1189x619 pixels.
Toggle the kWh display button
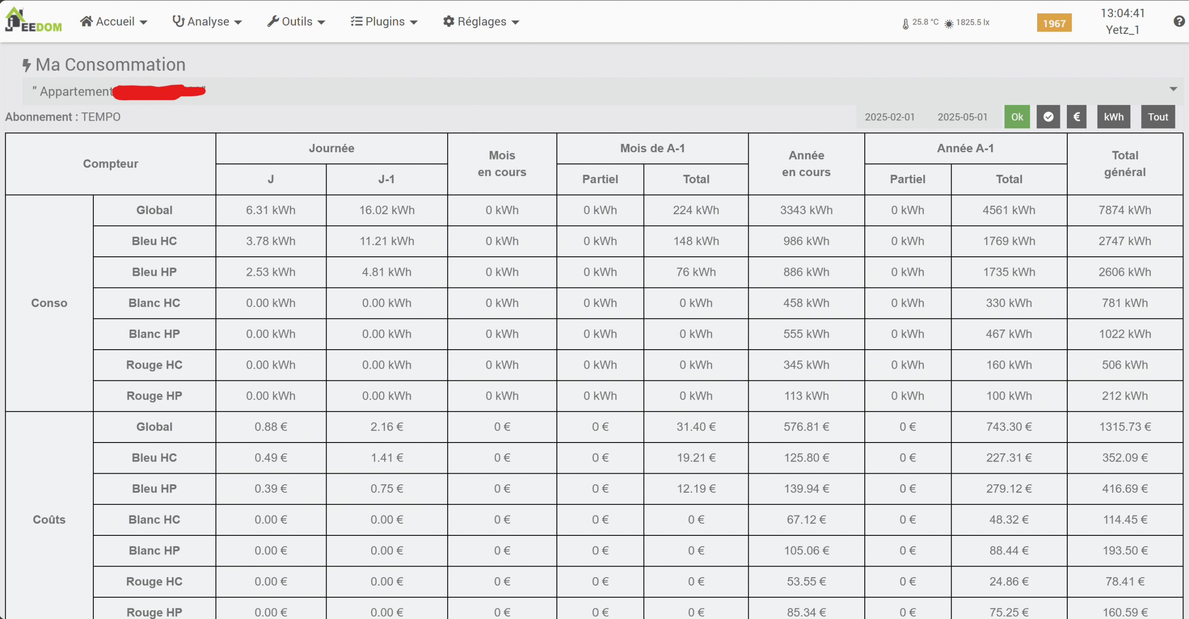coord(1113,117)
